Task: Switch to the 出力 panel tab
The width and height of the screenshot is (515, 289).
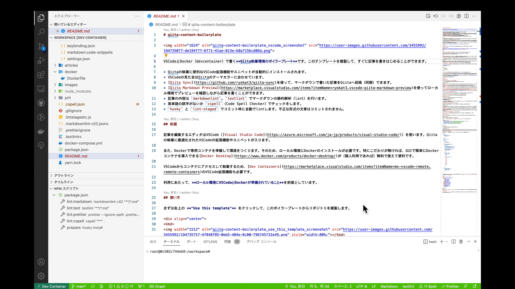Action: [x=153, y=241]
